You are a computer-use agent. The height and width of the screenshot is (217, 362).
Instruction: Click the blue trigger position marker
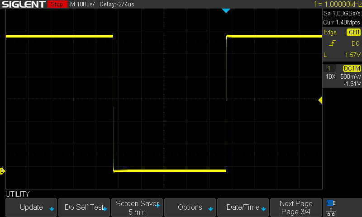(x=226, y=10)
